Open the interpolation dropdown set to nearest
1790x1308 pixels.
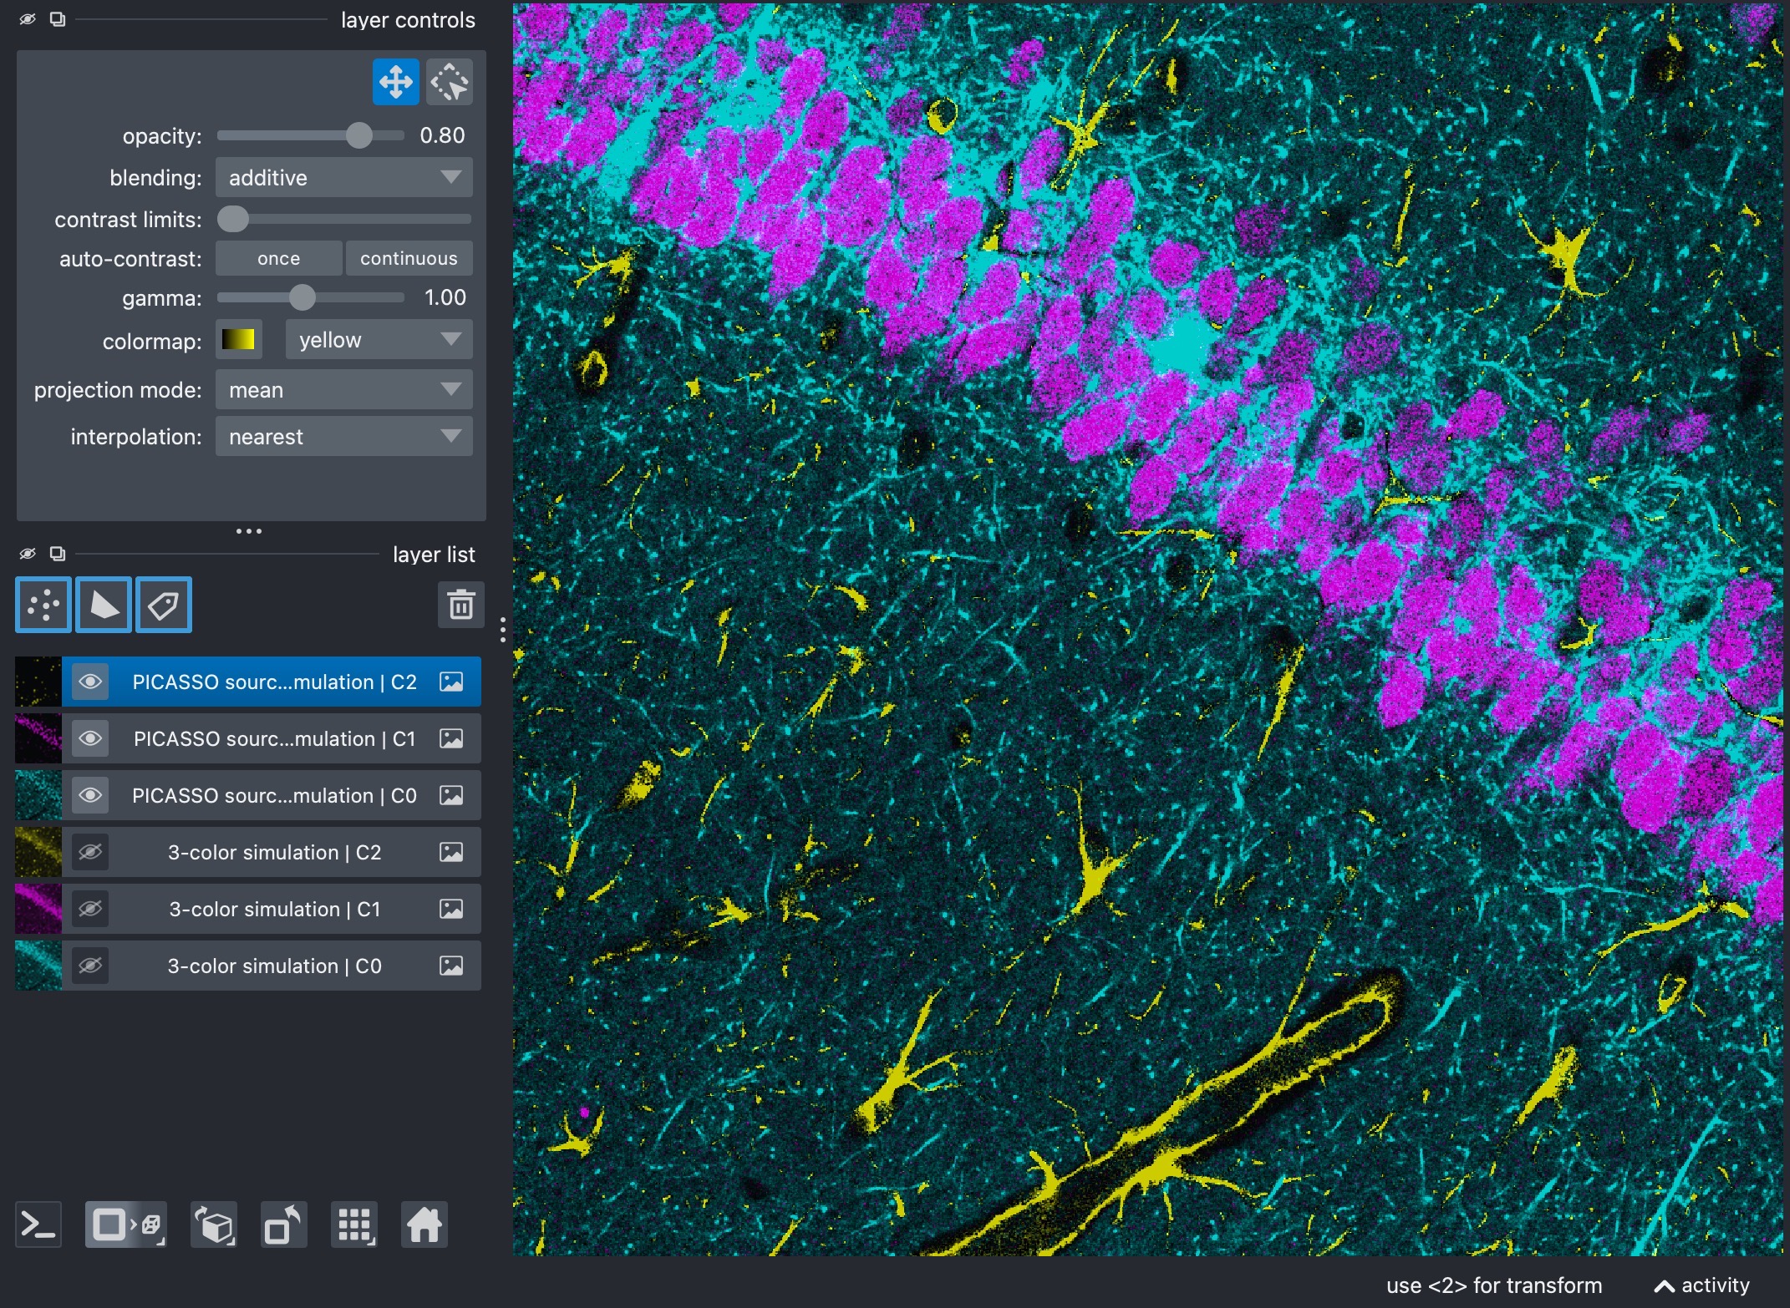[x=343, y=436]
